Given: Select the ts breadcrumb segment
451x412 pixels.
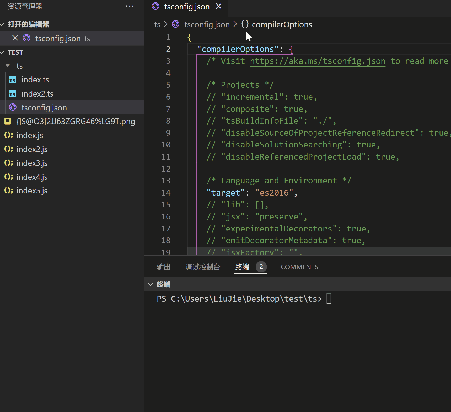Looking at the screenshot, I should tap(157, 24).
